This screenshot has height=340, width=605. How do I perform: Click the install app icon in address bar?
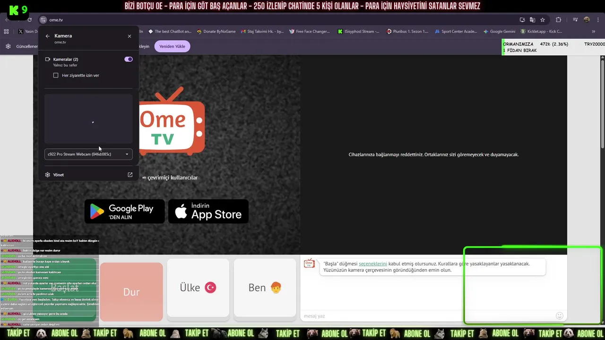(522, 20)
